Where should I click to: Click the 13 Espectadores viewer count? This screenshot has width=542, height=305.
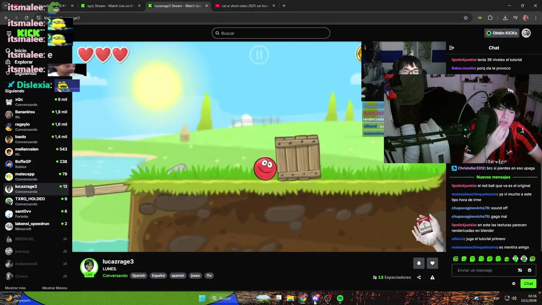pos(392,277)
